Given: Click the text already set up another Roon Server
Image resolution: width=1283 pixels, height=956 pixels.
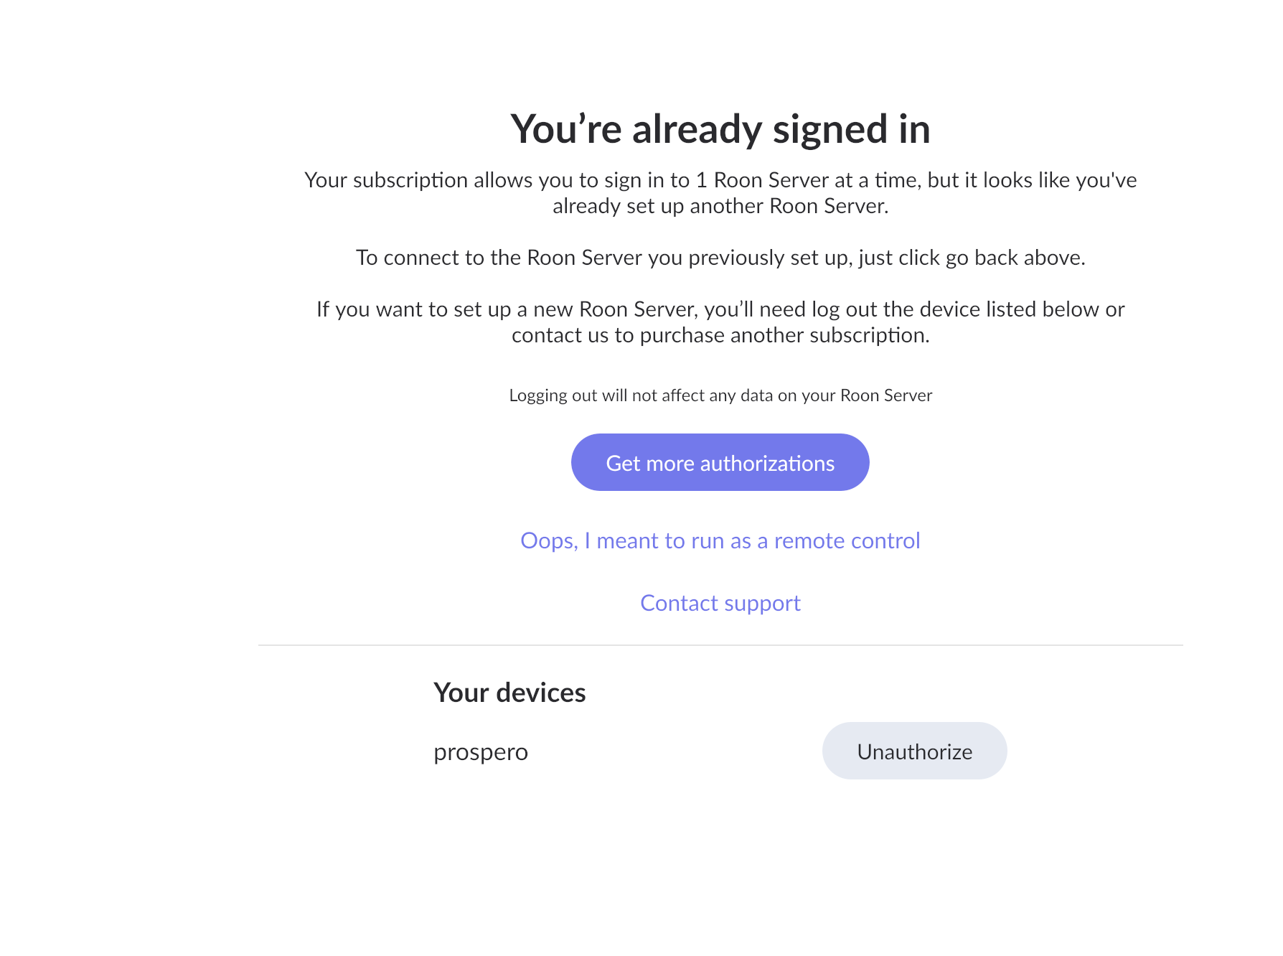Looking at the screenshot, I should 720,206.
